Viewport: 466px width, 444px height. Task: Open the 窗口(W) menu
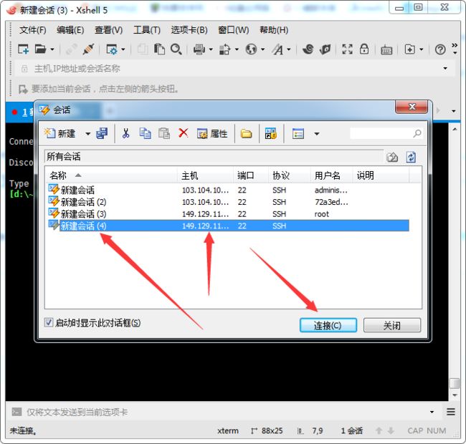click(233, 30)
